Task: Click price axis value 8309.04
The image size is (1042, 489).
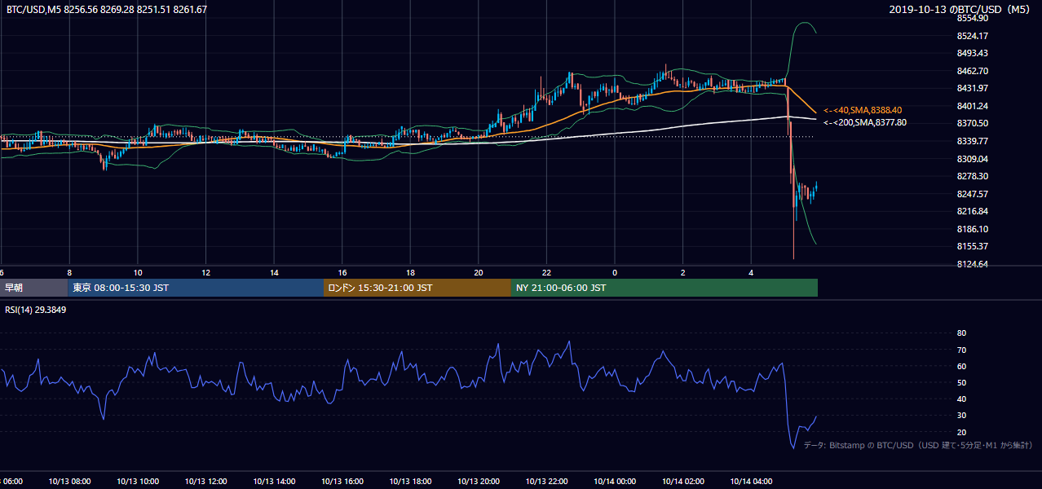Action: coord(973,159)
